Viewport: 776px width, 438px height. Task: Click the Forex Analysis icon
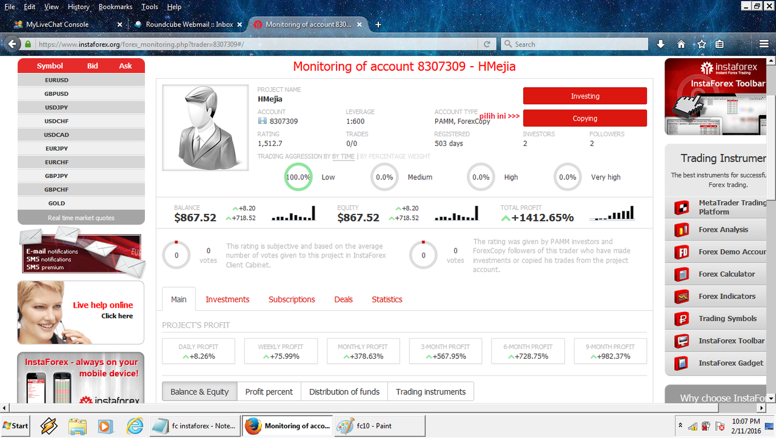click(x=681, y=230)
